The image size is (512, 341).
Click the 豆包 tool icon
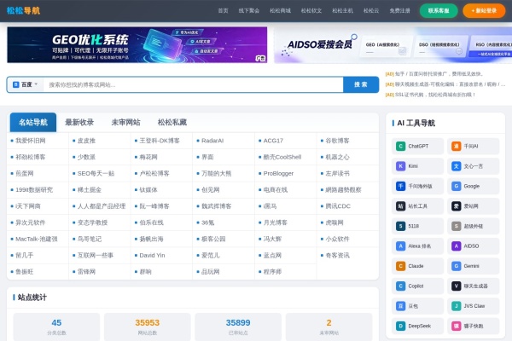click(x=400, y=306)
